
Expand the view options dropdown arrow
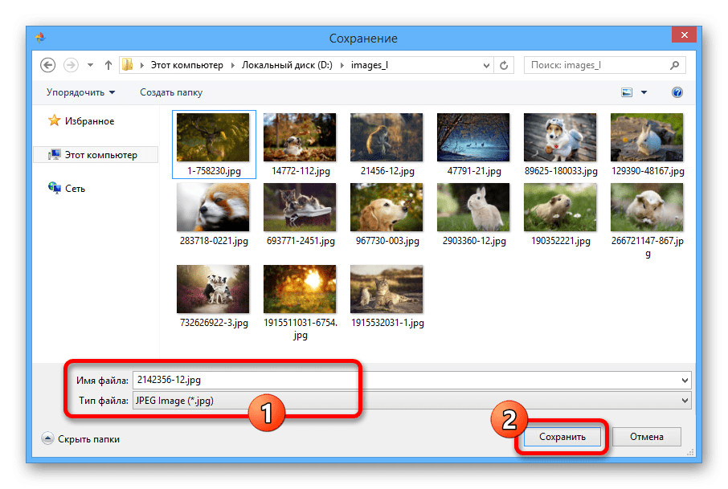point(644,92)
